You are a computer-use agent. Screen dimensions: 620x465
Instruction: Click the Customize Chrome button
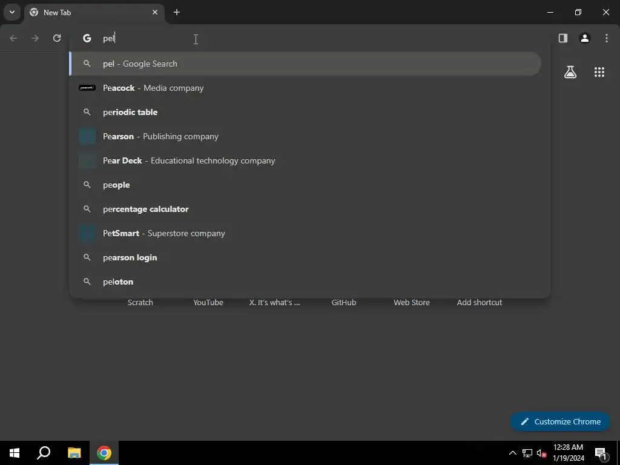point(560,421)
